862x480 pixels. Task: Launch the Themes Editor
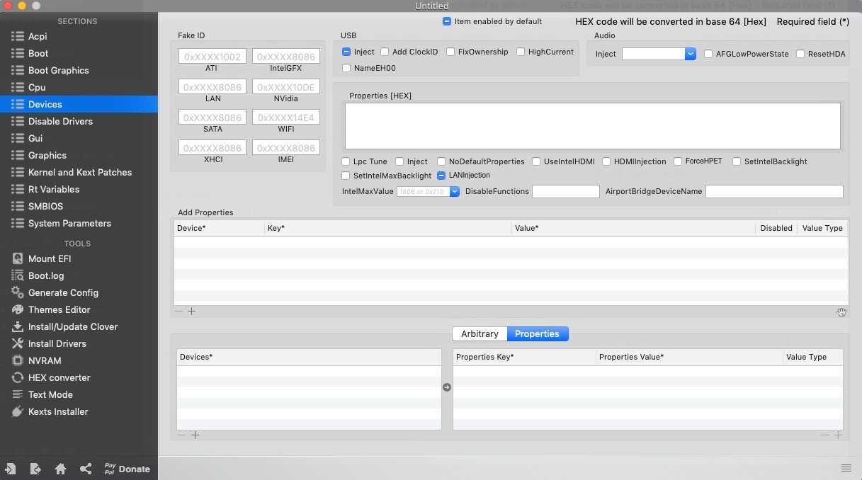59,309
